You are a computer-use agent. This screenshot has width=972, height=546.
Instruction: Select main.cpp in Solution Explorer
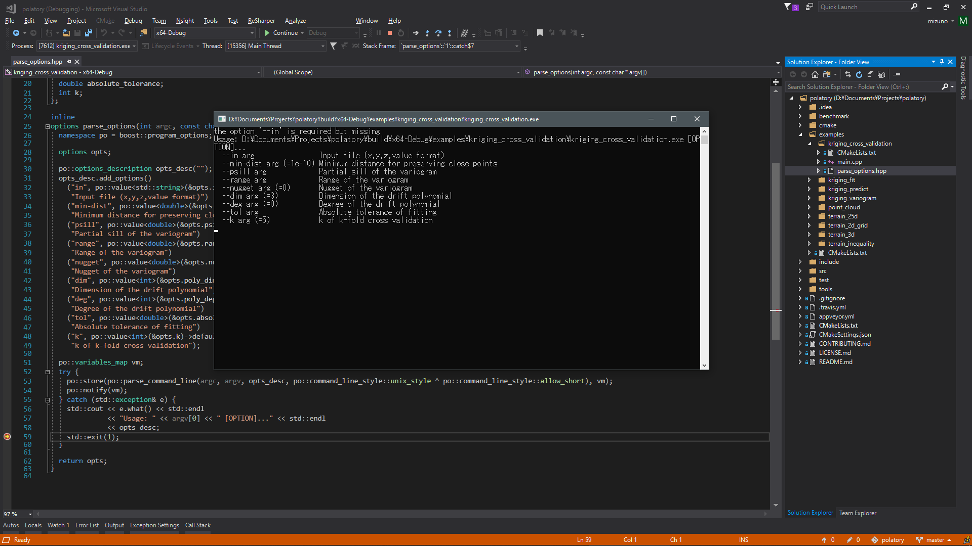pyautogui.click(x=849, y=162)
